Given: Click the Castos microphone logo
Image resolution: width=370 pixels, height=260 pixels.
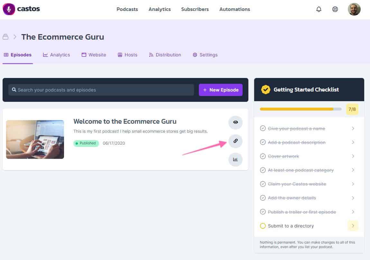Looking at the screenshot, I should click(9, 9).
